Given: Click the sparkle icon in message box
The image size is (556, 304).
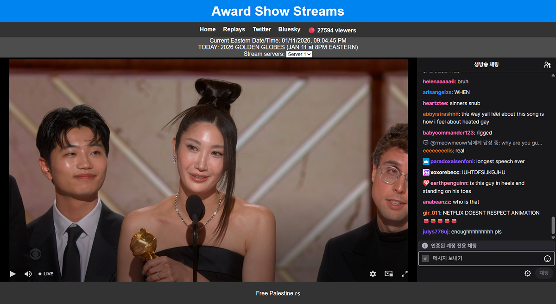Looking at the screenshot, I should (x=425, y=259).
